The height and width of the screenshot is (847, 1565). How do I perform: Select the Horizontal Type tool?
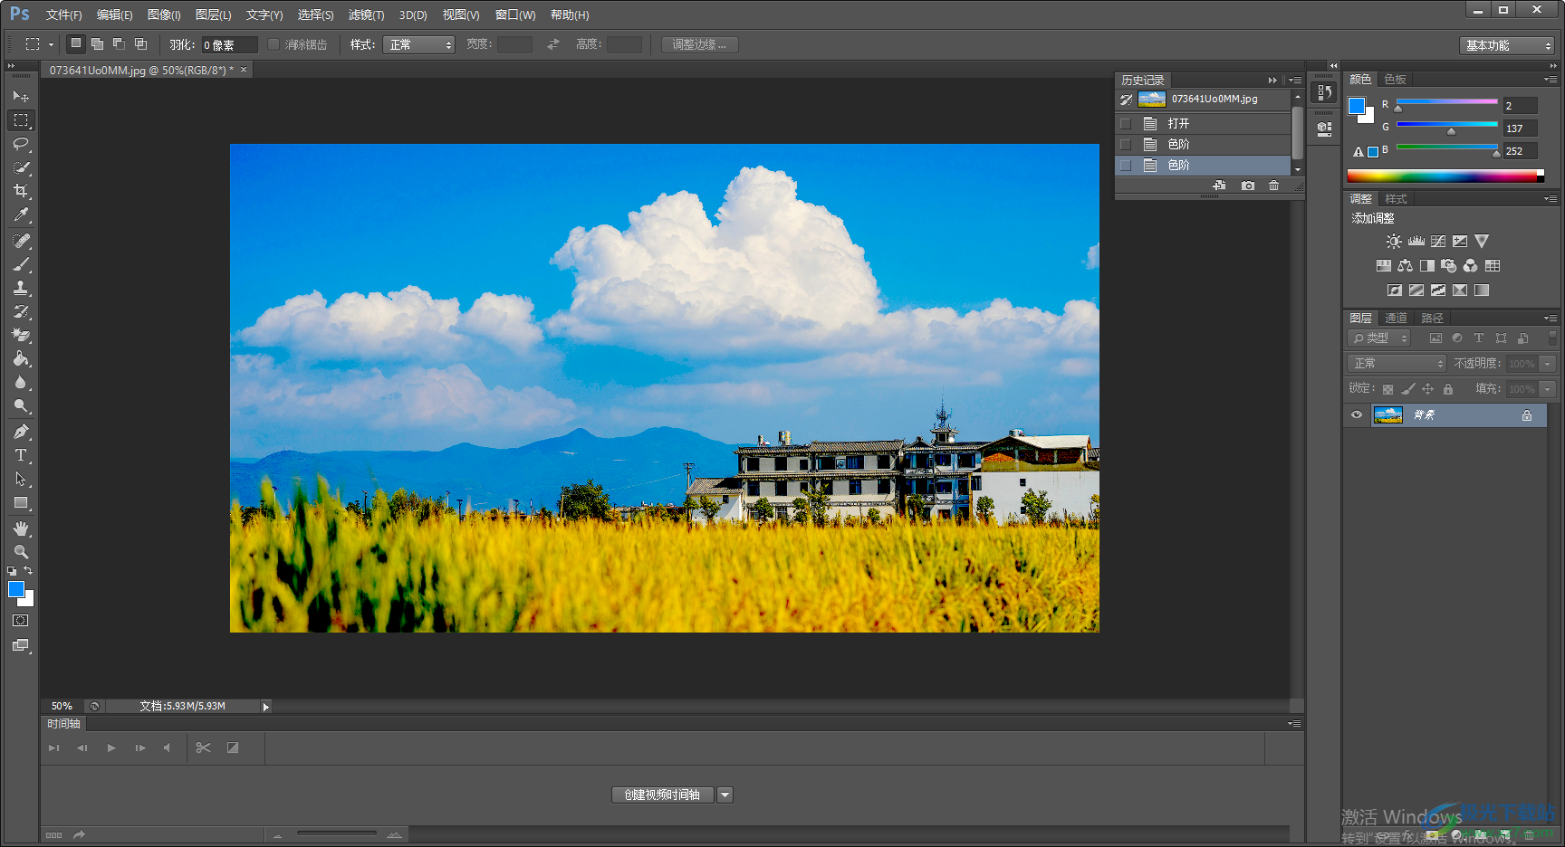click(20, 455)
